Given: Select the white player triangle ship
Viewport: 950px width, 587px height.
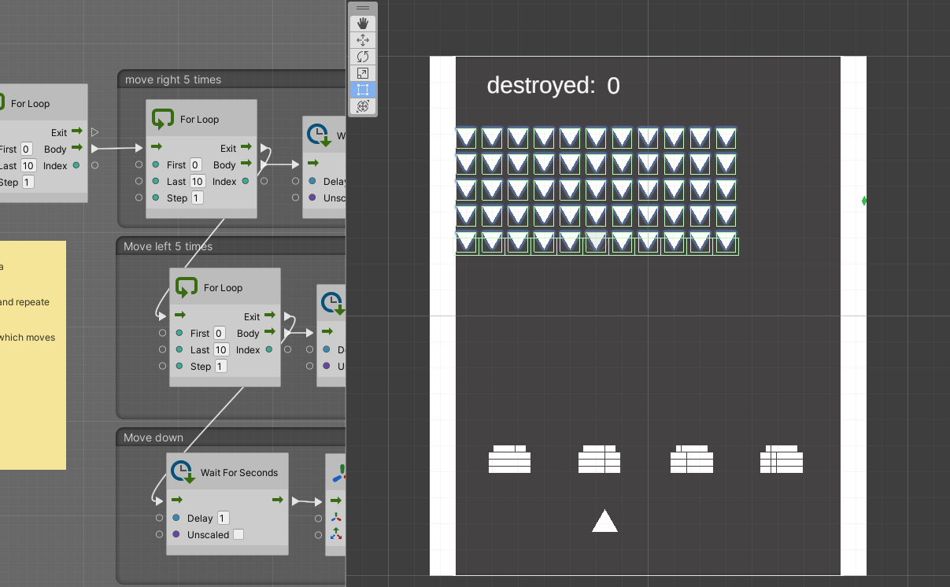Looking at the screenshot, I should click(604, 521).
